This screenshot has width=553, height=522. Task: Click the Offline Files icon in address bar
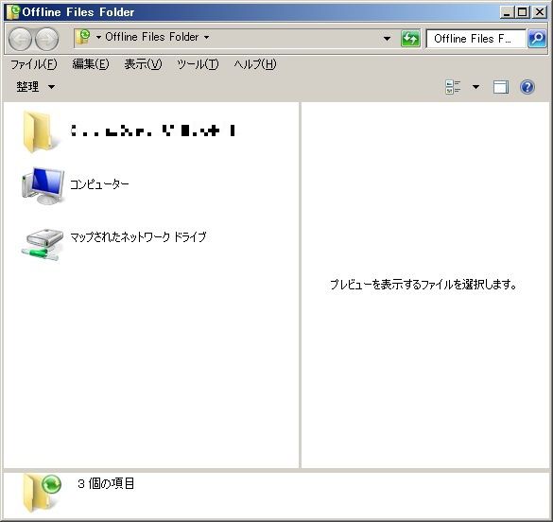click(83, 37)
